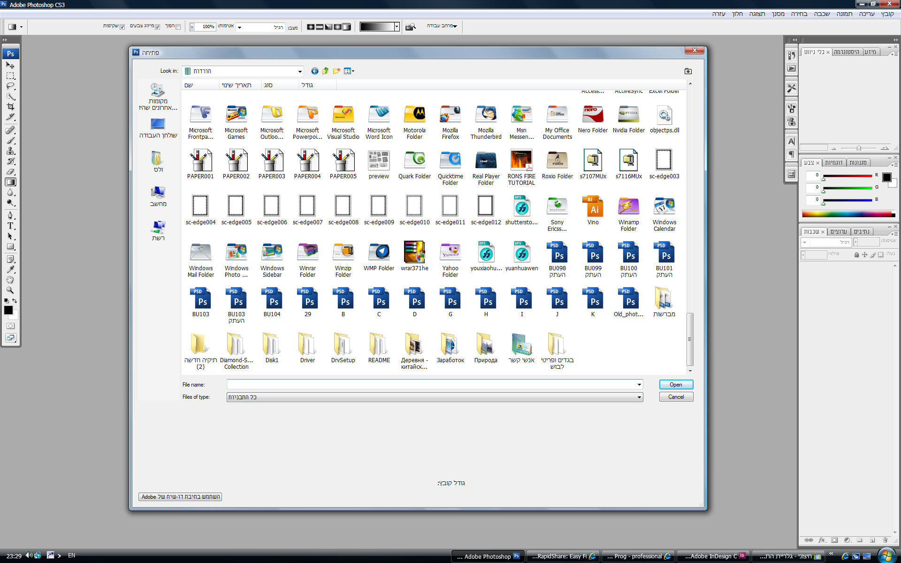Select the Lasso tool
Viewport: 901px width, 563px height.
(10, 86)
